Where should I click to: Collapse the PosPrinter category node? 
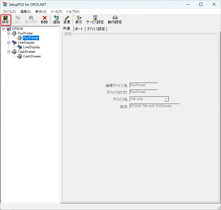[x=9, y=33]
